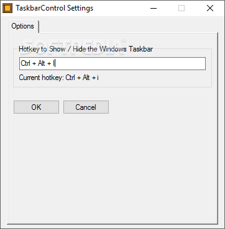225x229 pixels.
Task: Click the disabled maximize button
Action: 181,8
